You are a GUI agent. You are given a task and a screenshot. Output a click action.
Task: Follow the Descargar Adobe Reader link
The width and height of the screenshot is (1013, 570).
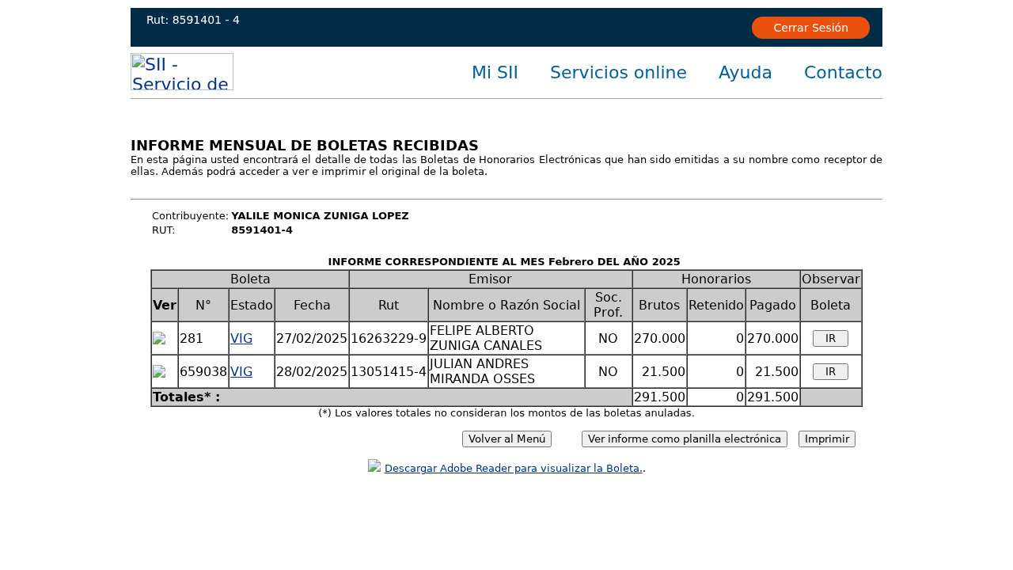click(x=513, y=469)
